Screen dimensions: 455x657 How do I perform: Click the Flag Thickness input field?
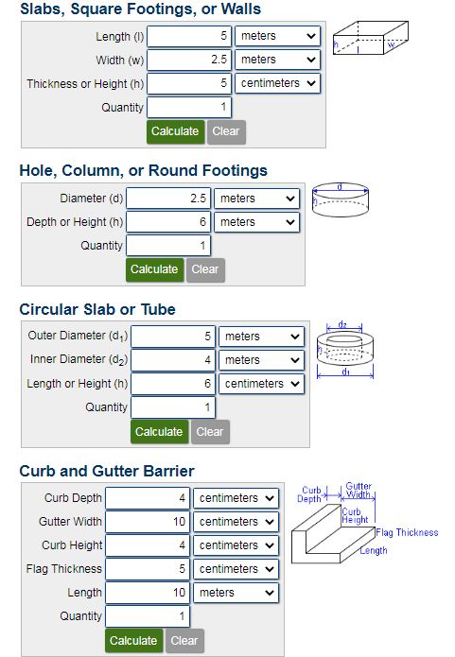point(148,569)
